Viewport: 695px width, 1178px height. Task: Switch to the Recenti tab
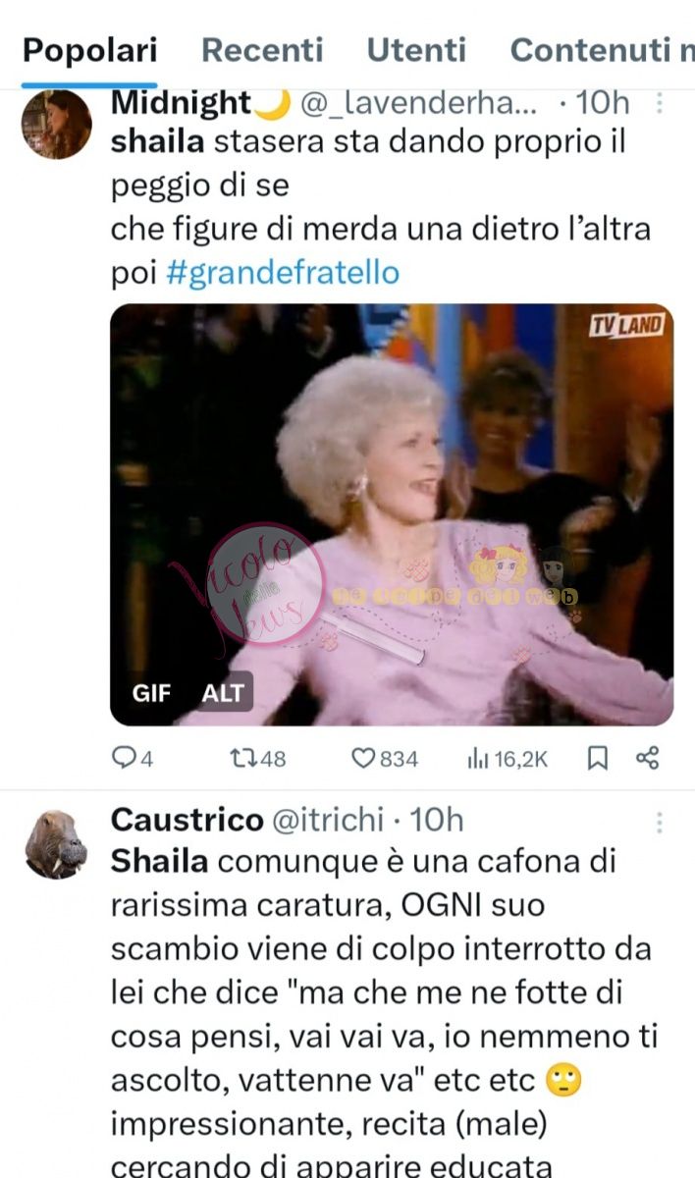coord(262,49)
